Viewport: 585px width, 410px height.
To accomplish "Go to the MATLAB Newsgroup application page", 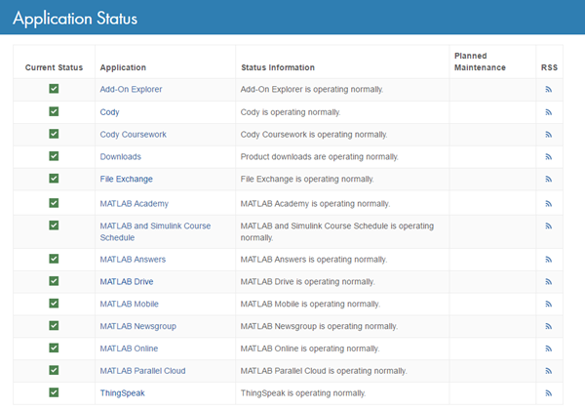I will tap(137, 326).
